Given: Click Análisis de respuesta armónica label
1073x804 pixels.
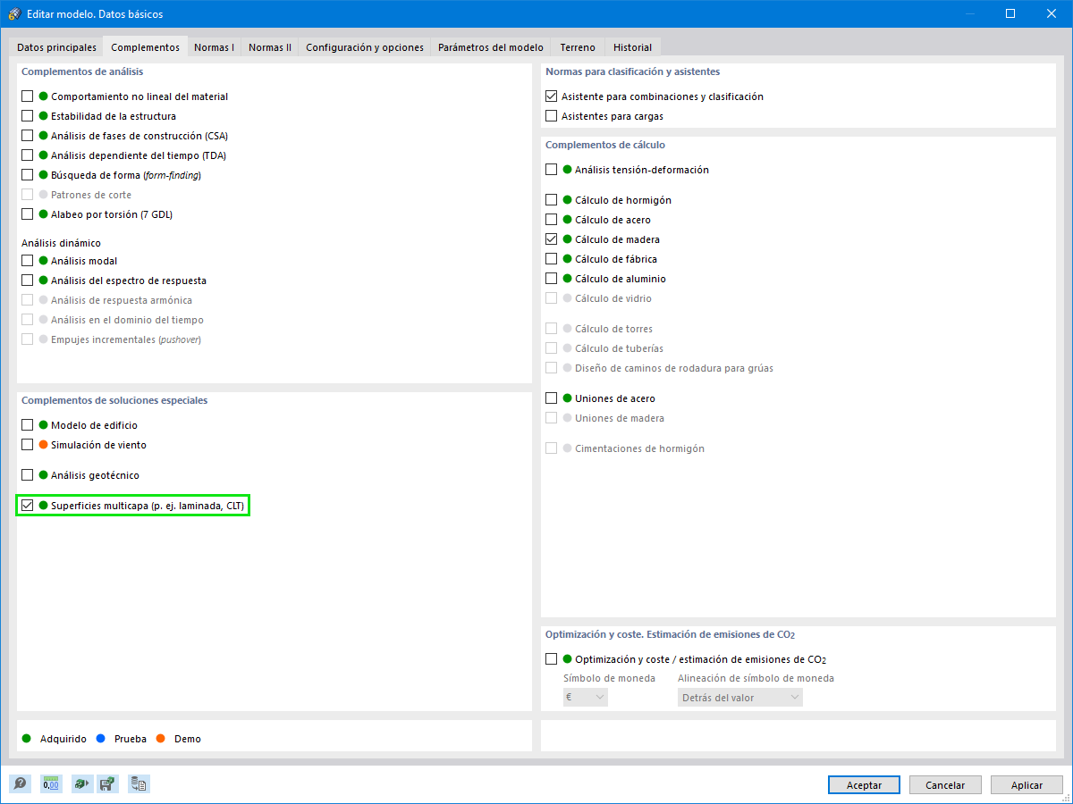Looking at the screenshot, I should tap(122, 300).
